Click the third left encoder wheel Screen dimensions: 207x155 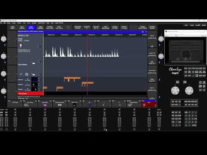point(3,74)
